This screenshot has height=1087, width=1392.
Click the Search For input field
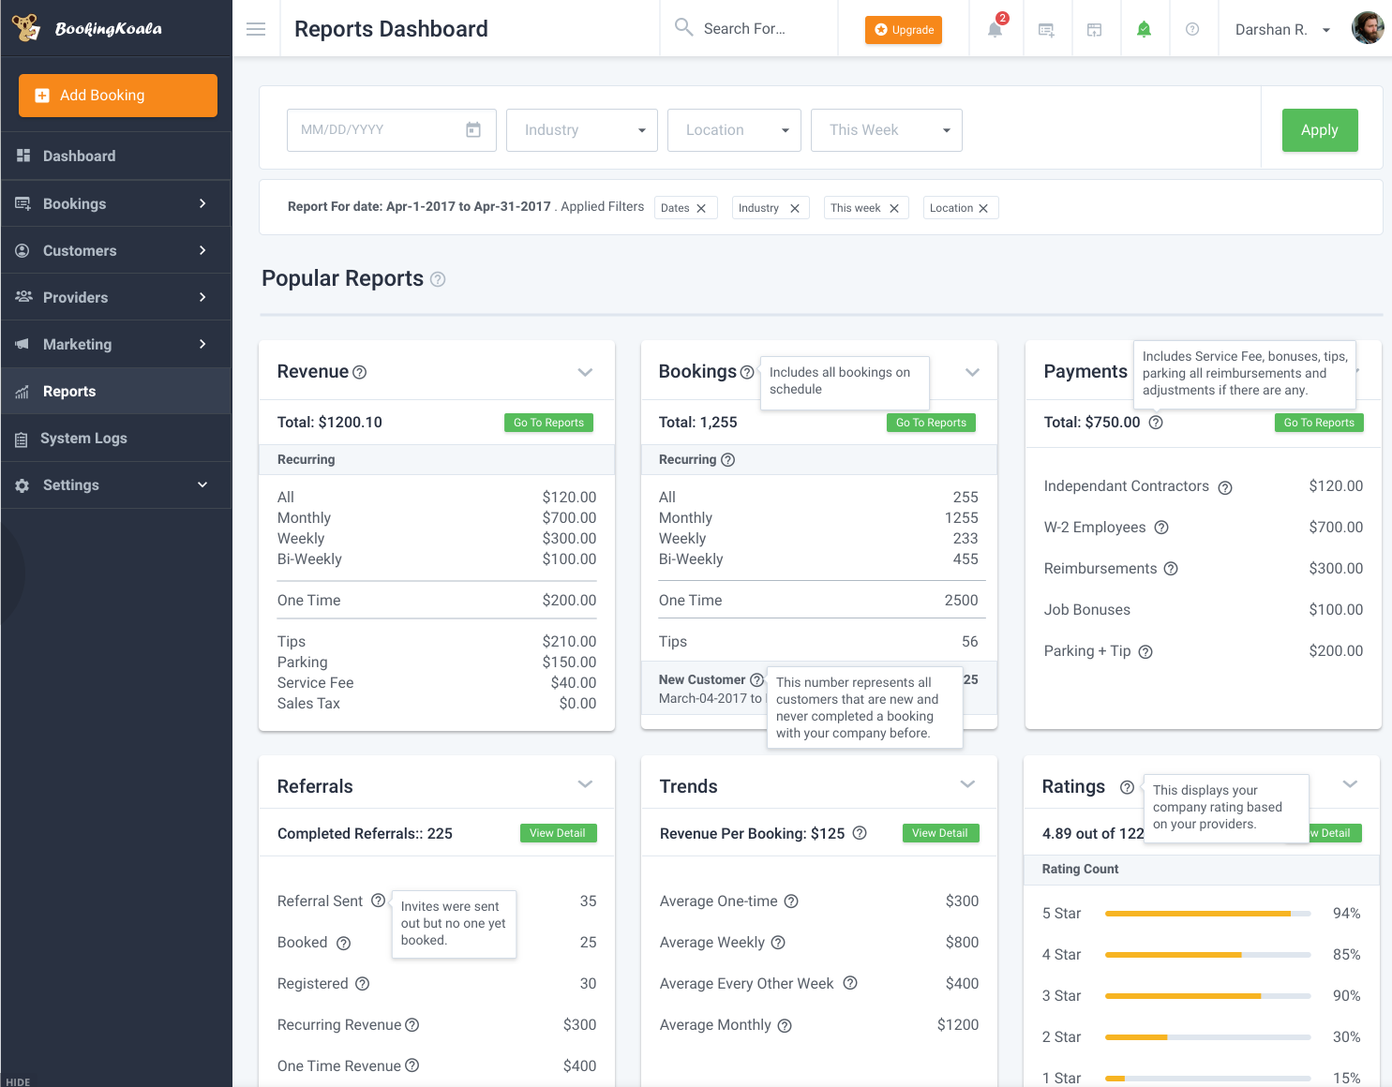tap(750, 28)
